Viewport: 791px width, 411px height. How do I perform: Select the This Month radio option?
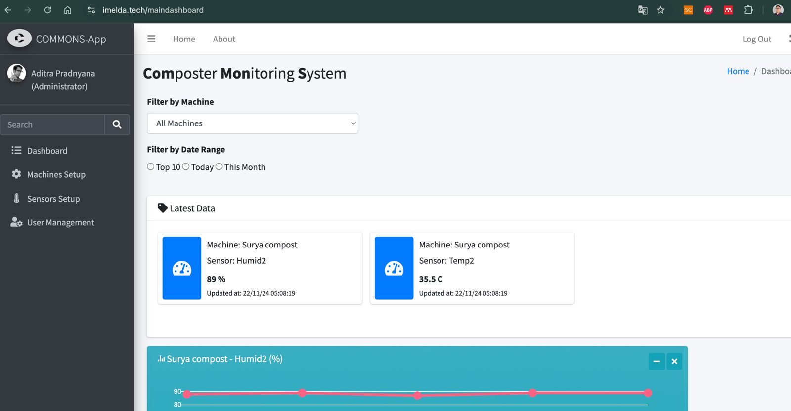pos(219,167)
